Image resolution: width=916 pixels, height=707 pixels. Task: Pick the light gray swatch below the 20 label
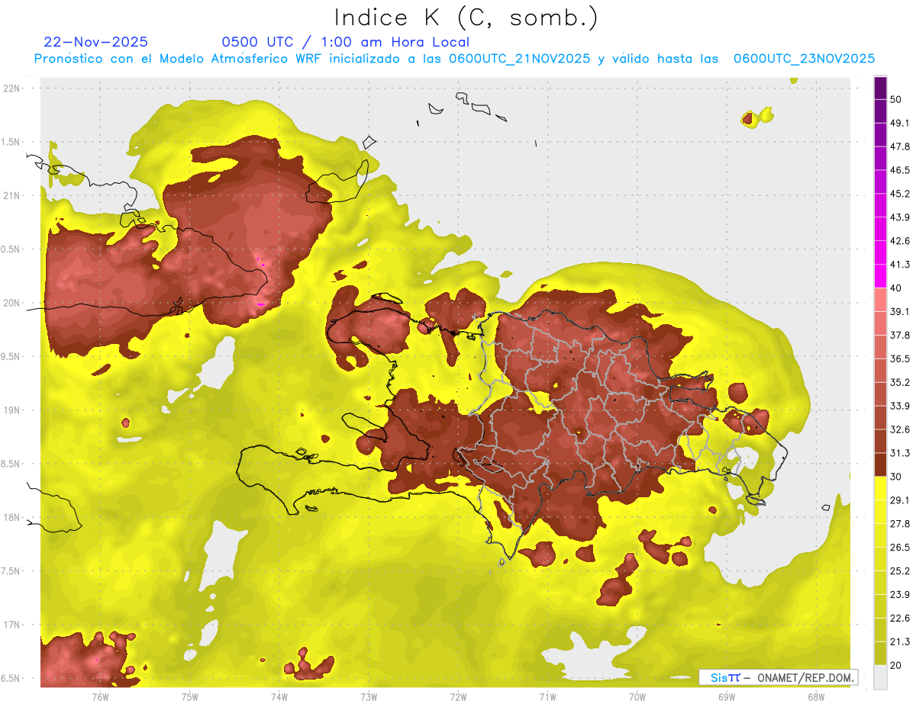coord(880,677)
